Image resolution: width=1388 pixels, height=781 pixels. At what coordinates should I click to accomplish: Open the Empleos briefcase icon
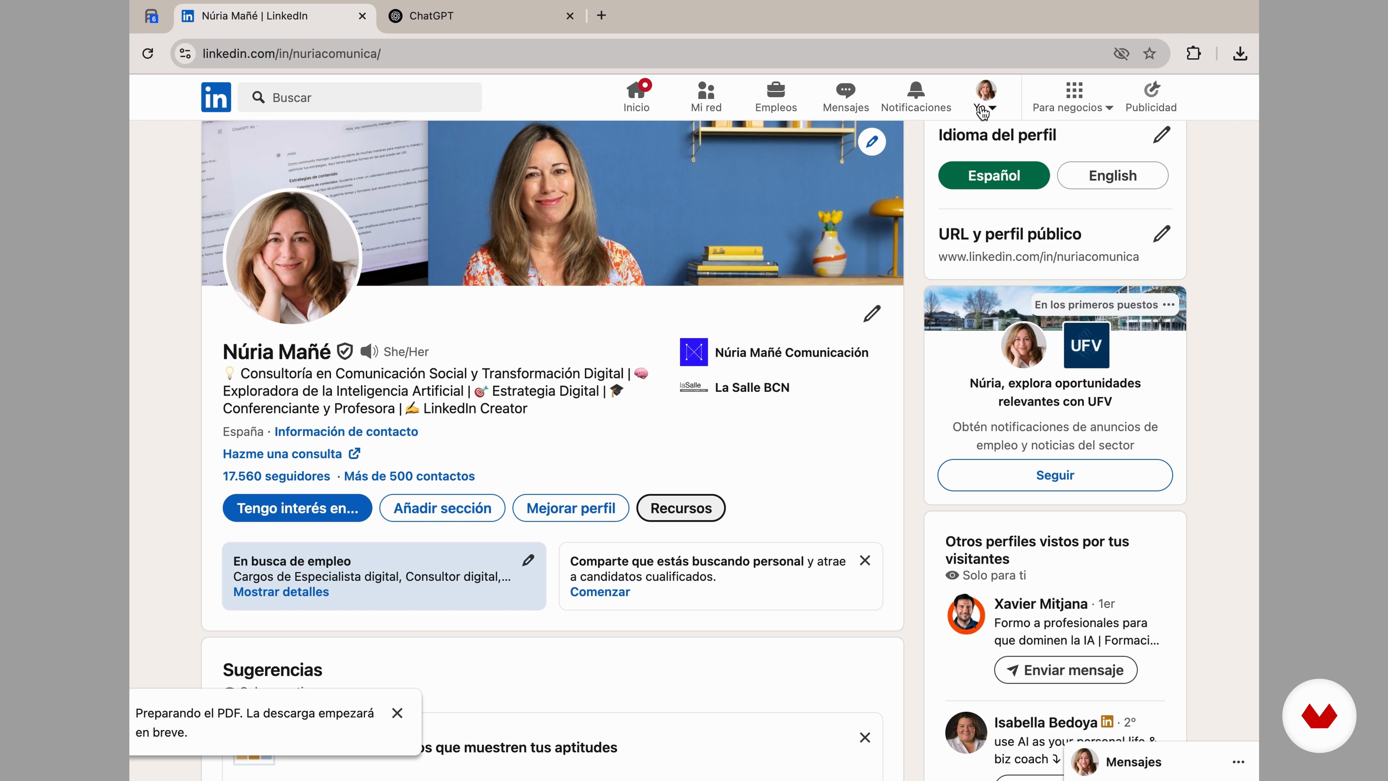pos(776,97)
